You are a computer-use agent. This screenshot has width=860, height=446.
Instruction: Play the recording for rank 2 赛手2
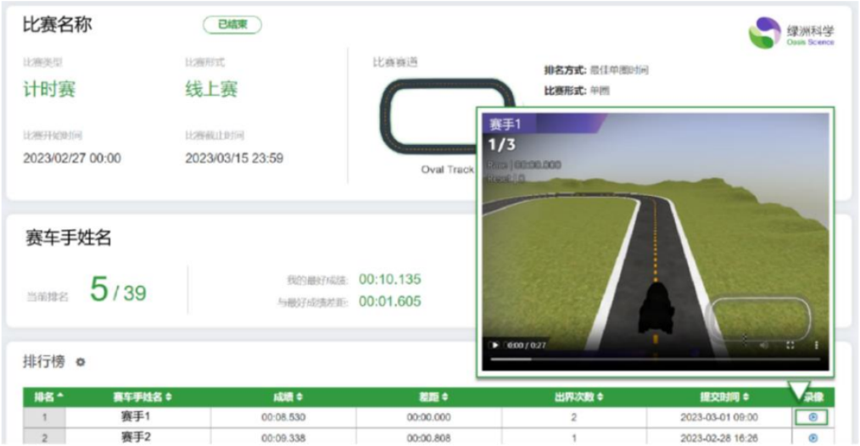813,438
